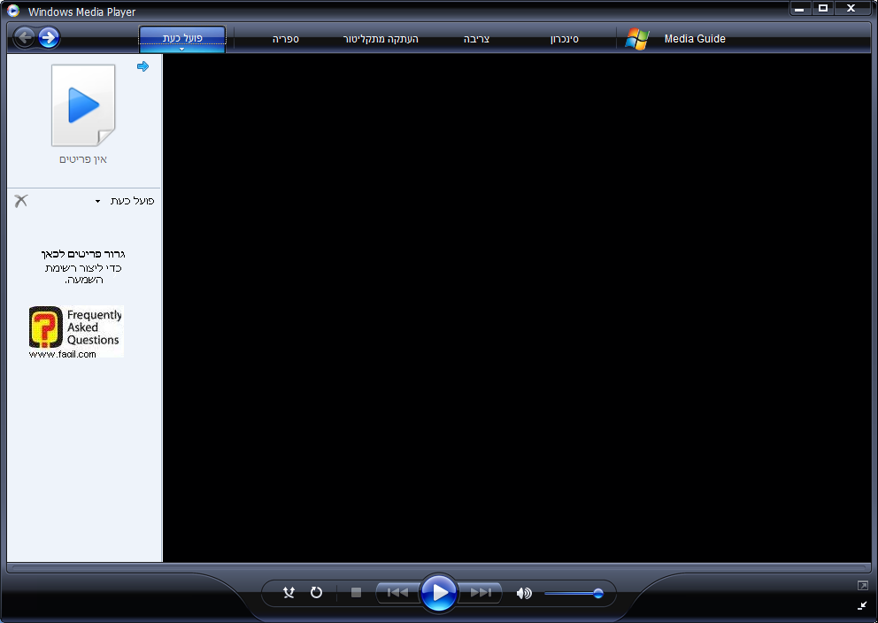The width and height of the screenshot is (878, 623).
Task: Click the clear list pane X icon
Action: (x=21, y=201)
